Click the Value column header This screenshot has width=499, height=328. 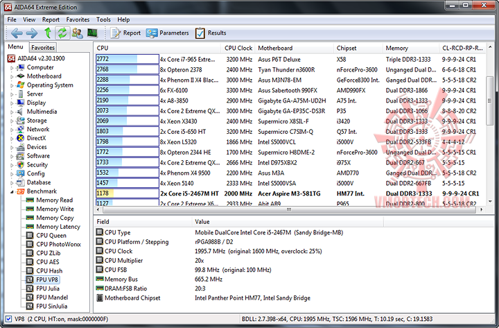coord(288,222)
